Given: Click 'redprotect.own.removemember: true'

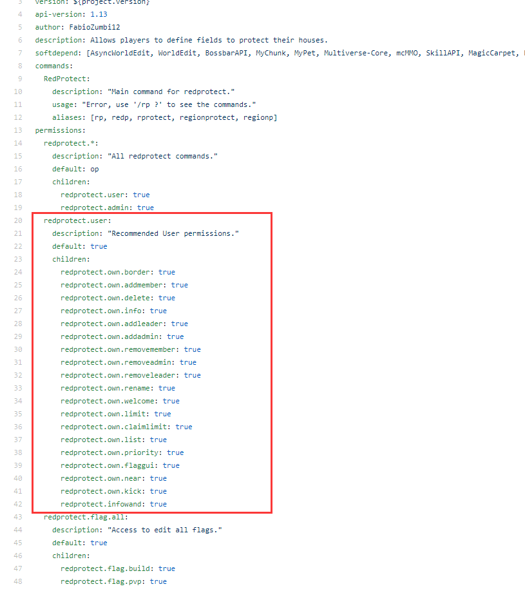Looking at the screenshot, I should (131, 349).
